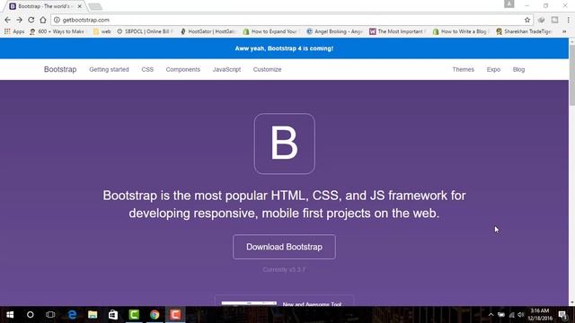Open 'The Most Important' bookmark
Image resolution: width=575 pixels, height=323 pixels.
pos(397,31)
